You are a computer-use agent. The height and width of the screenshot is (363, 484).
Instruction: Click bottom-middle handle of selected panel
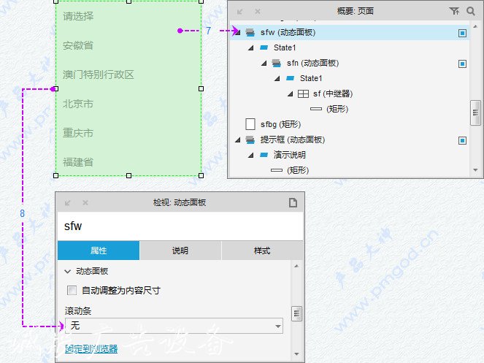129,175
